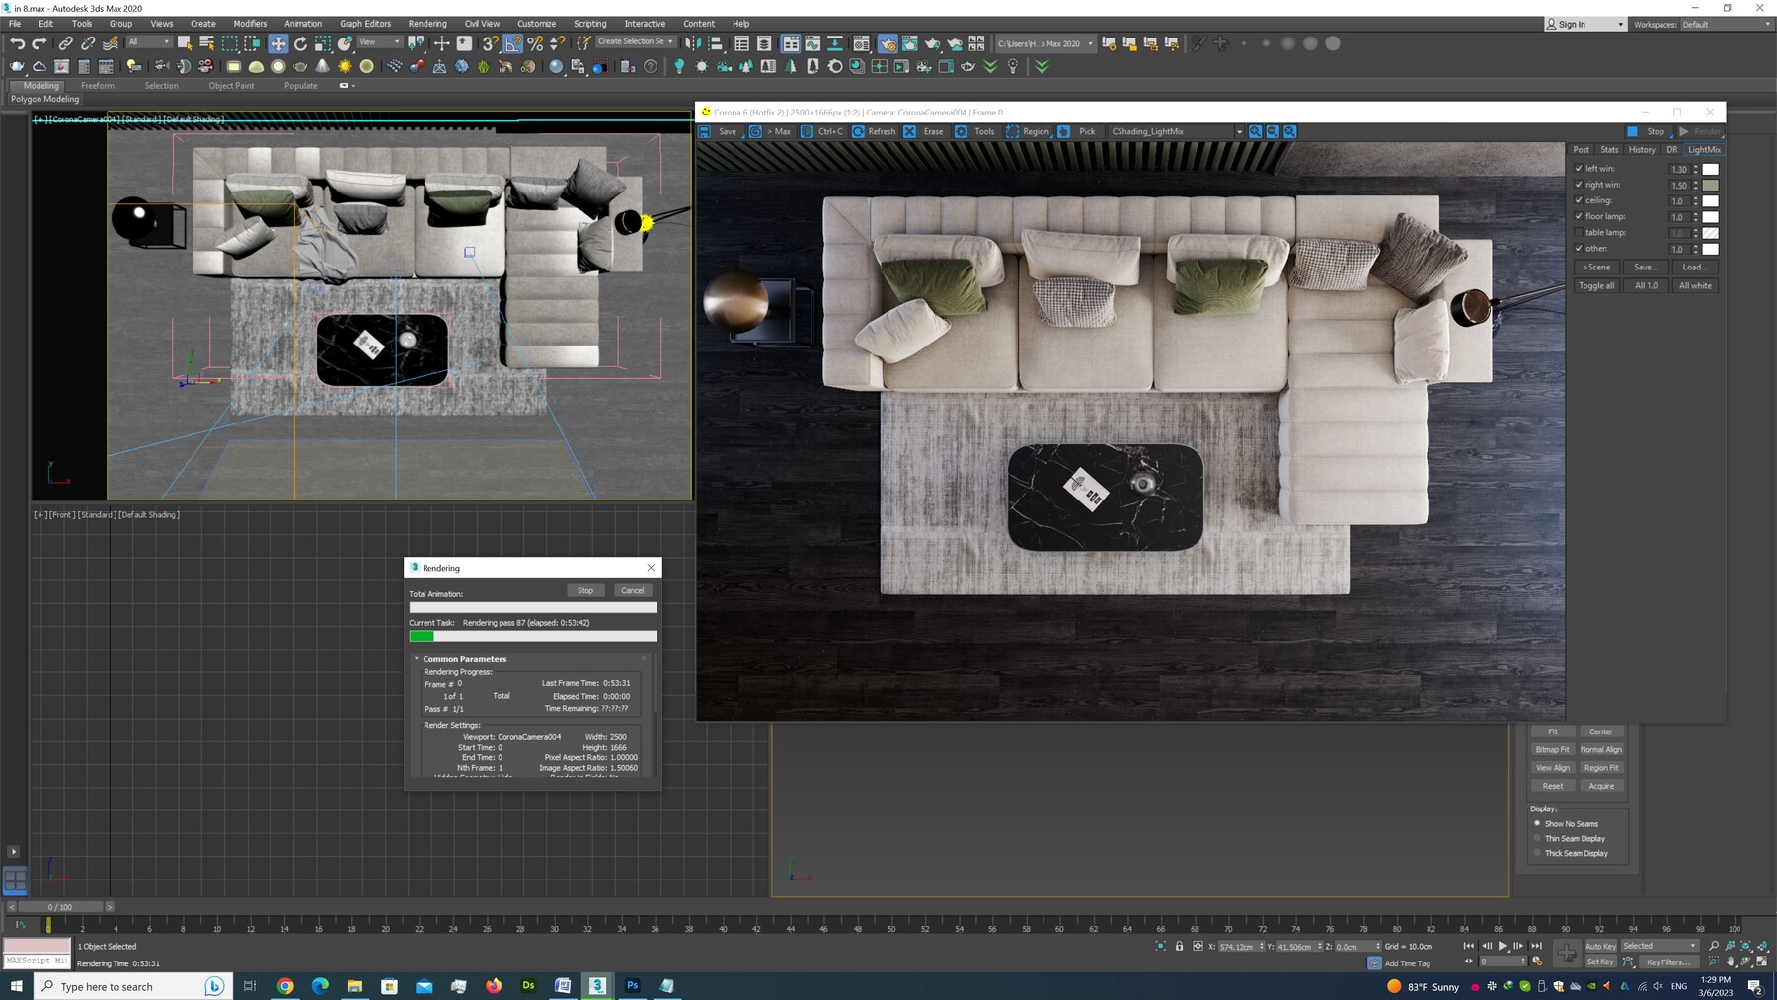Click the Render Setup icon
Screen dimensions: 1777x1000
pos(887,43)
